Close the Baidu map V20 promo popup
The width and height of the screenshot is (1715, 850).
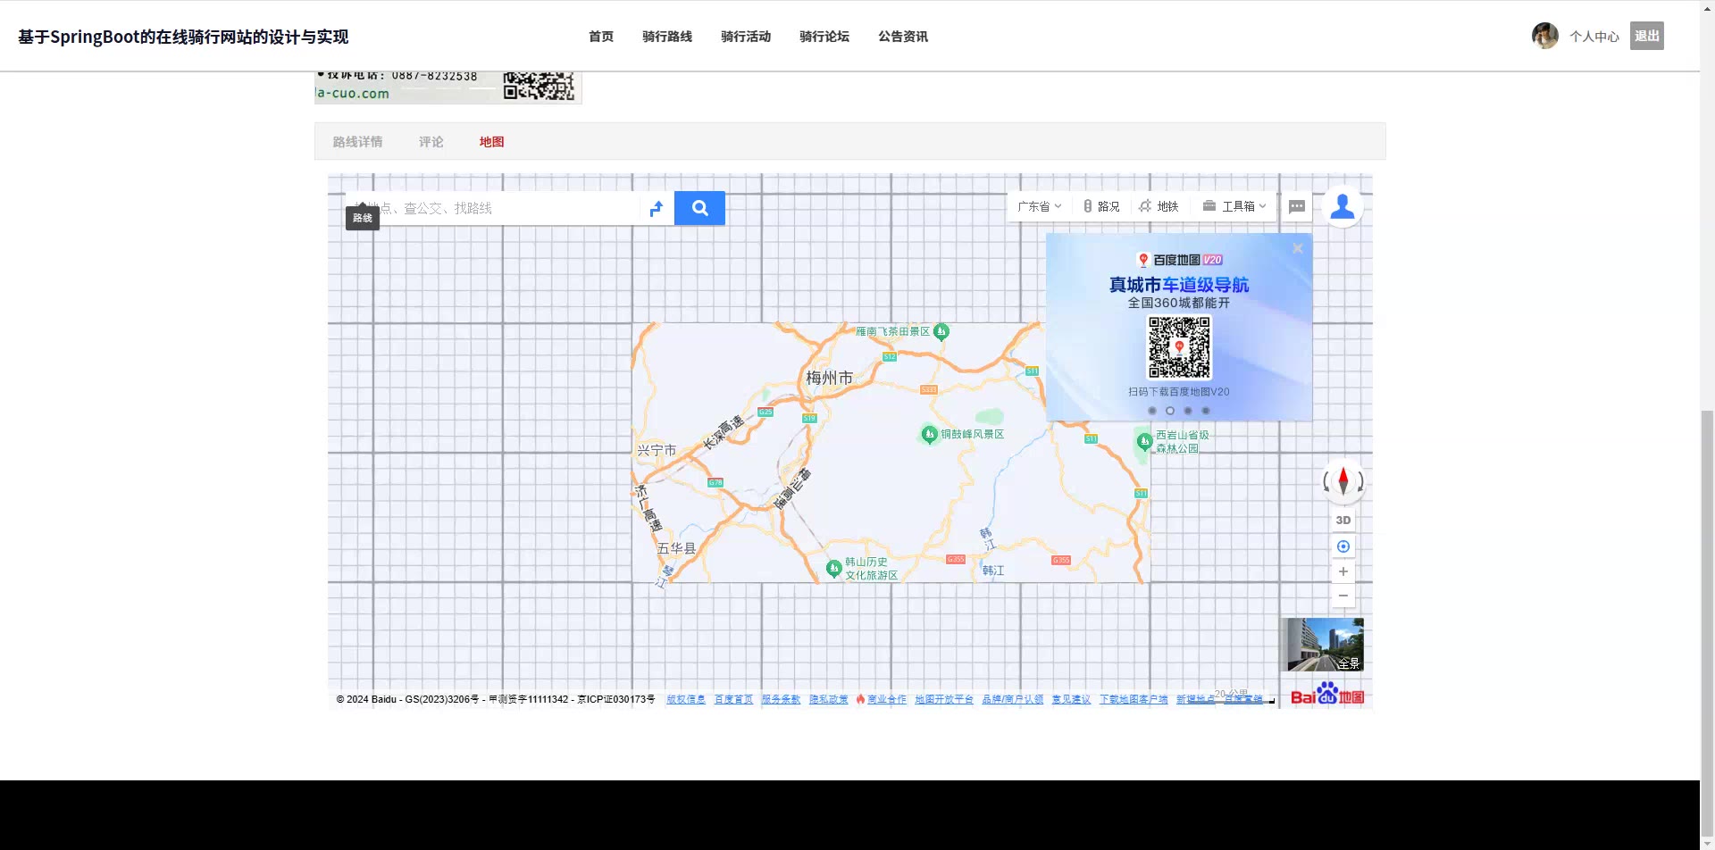(1297, 249)
